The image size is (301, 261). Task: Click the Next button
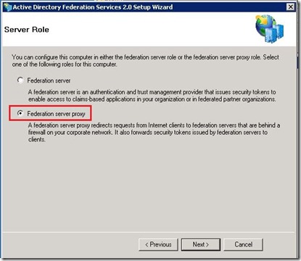[x=201, y=244]
